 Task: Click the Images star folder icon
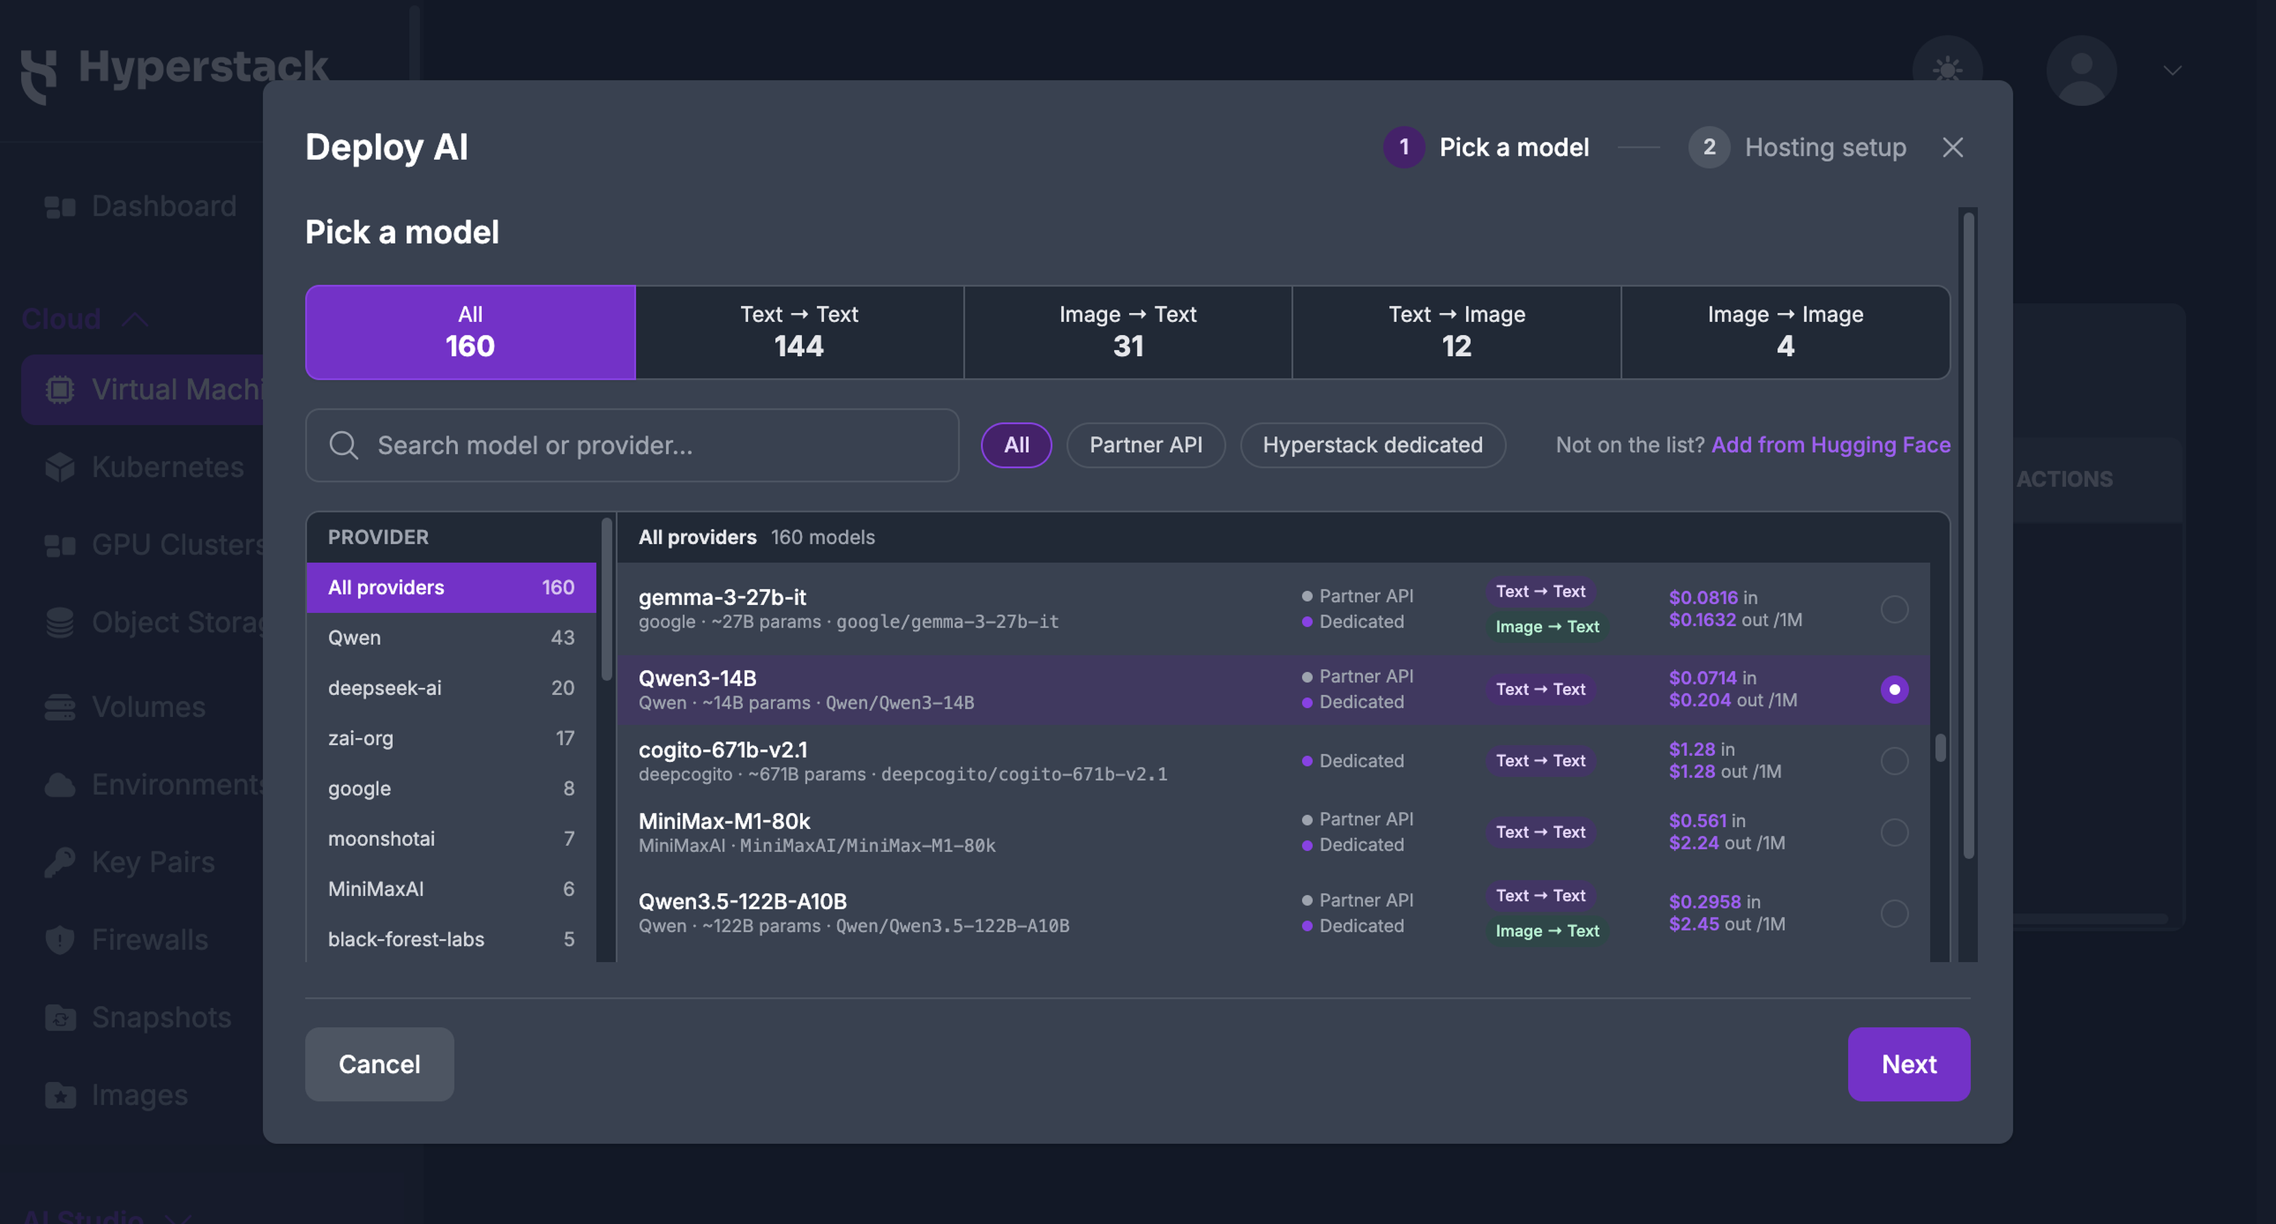tap(60, 1095)
